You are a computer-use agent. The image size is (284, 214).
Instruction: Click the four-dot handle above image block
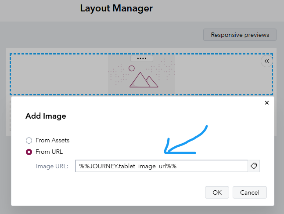141,58
